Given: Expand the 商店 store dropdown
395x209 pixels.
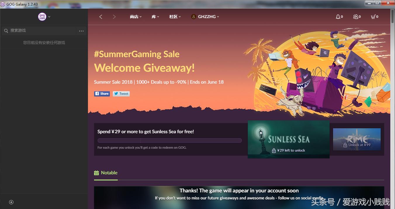Looking at the screenshot, I should [136, 17].
